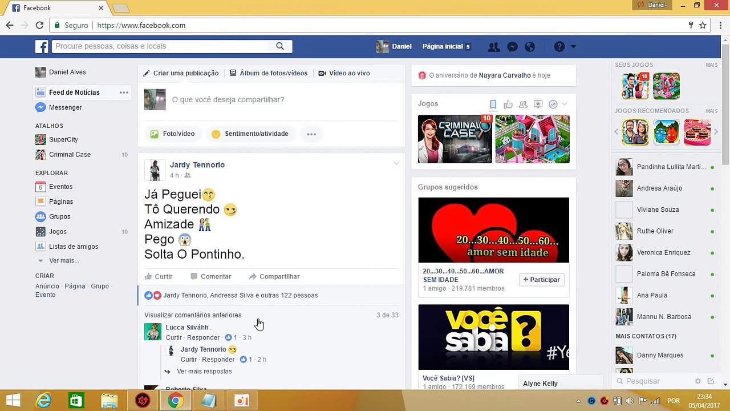730x411 pixels.
Task: Expand Ver mais respostas
Action: click(204, 372)
